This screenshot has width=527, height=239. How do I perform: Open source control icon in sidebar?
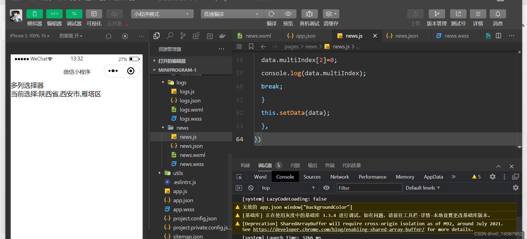(x=183, y=36)
